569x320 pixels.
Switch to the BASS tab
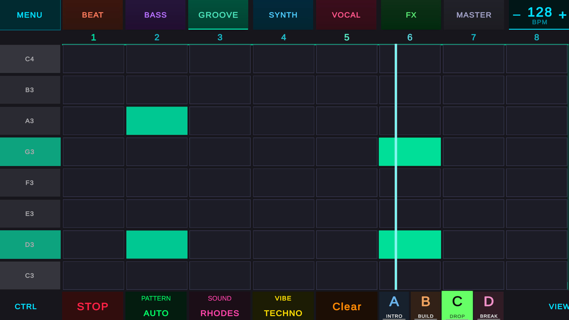155,15
